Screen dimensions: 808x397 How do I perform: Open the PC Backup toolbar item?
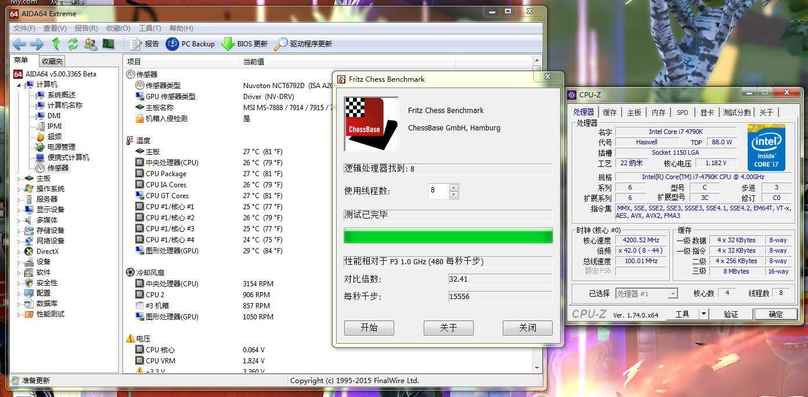(x=190, y=44)
